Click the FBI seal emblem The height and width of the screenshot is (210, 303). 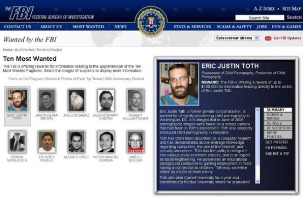(x=151, y=22)
